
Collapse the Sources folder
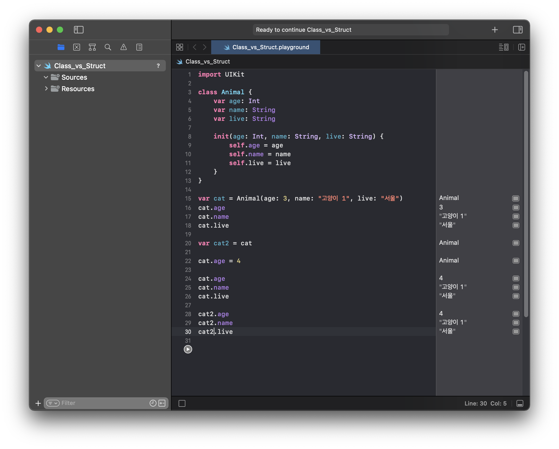[46, 77]
